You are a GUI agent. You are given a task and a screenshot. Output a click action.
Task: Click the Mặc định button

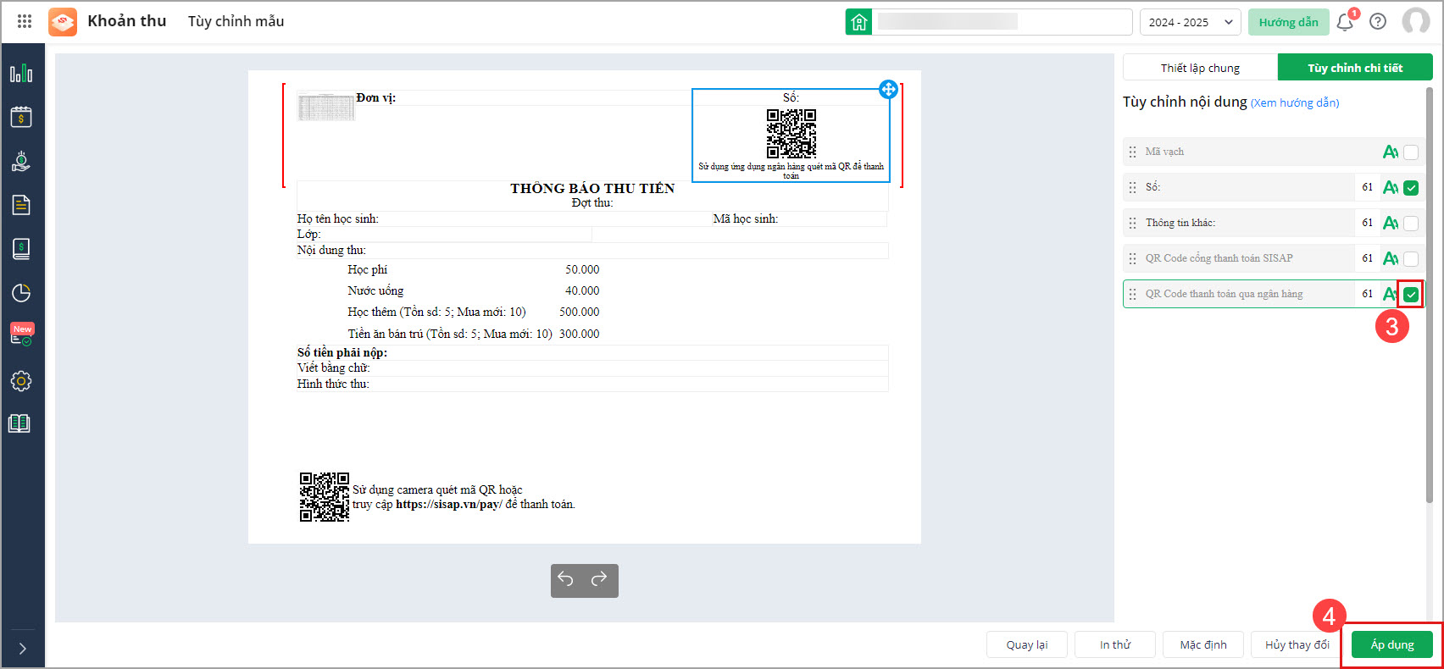point(1203,644)
